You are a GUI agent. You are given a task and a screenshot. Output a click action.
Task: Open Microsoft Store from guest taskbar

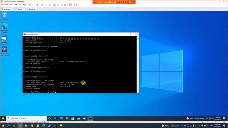73,118
